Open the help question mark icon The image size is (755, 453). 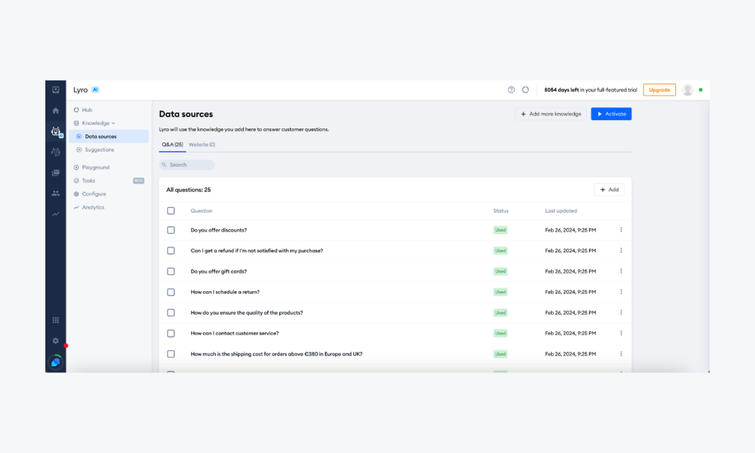[511, 89]
